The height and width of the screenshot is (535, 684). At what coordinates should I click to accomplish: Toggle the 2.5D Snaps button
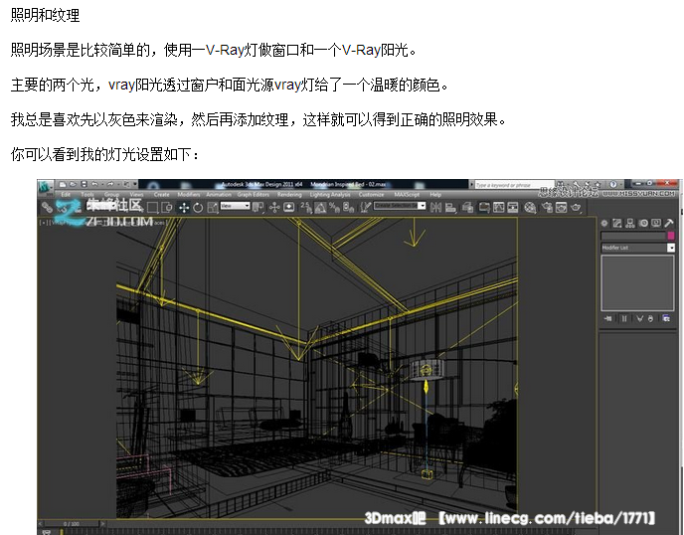pos(306,208)
